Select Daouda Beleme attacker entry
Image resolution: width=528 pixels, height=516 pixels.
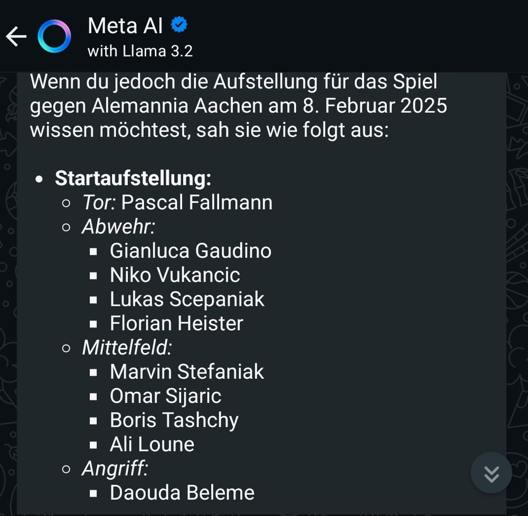point(182,493)
